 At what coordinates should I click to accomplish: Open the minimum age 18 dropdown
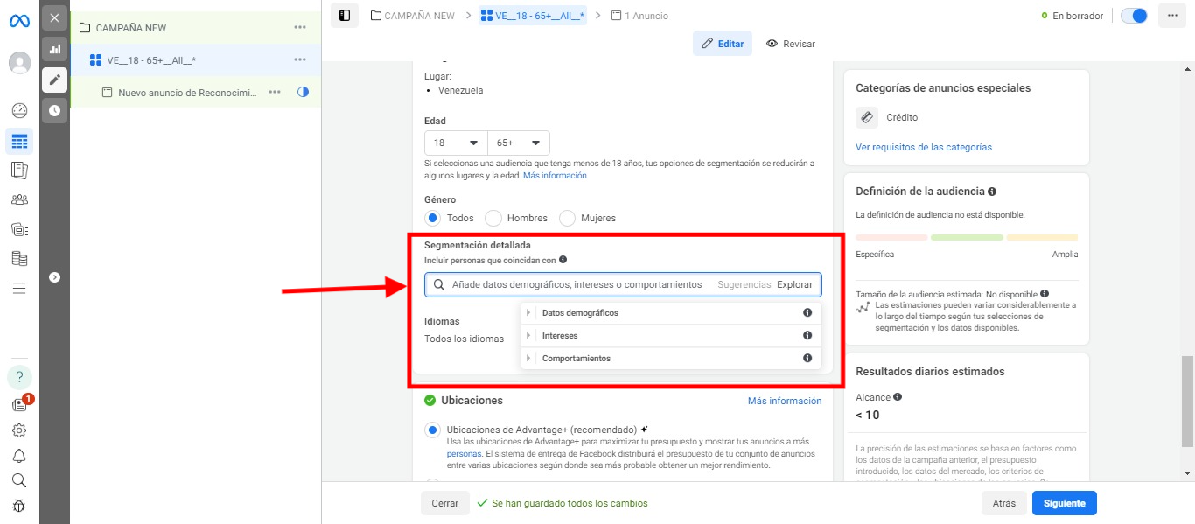456,143
